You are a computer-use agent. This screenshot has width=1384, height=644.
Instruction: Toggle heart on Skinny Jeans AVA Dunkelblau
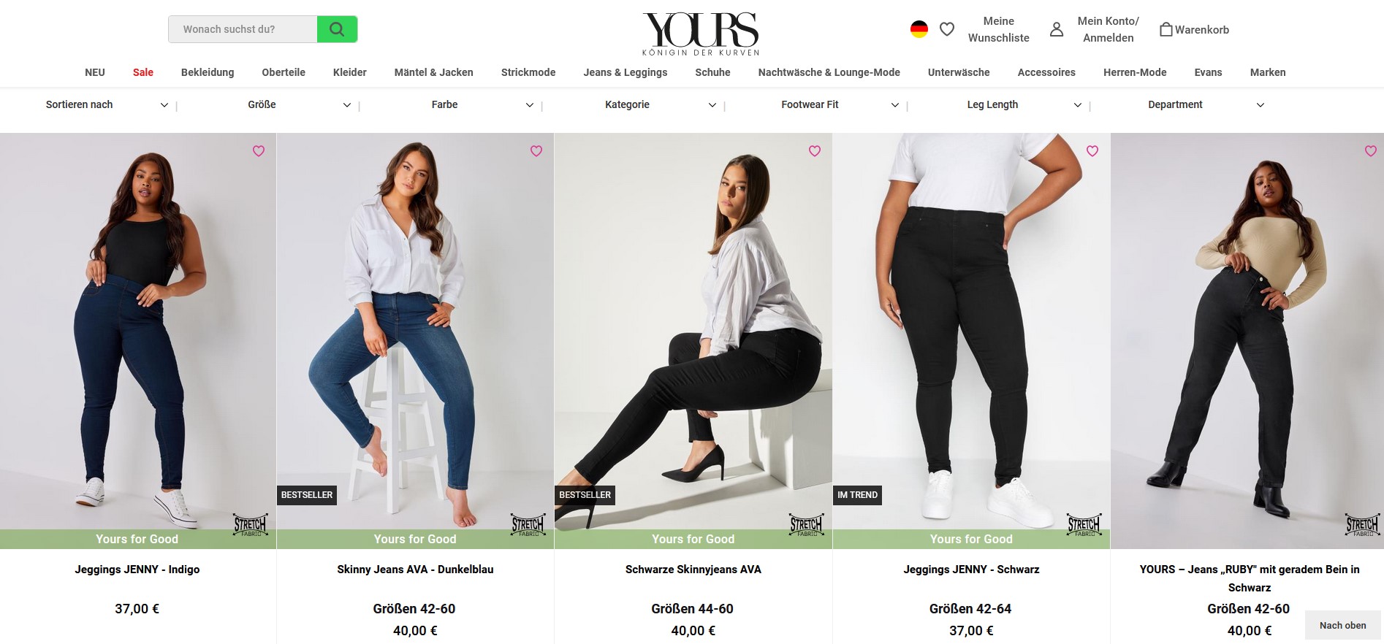(x=536, y=151)
